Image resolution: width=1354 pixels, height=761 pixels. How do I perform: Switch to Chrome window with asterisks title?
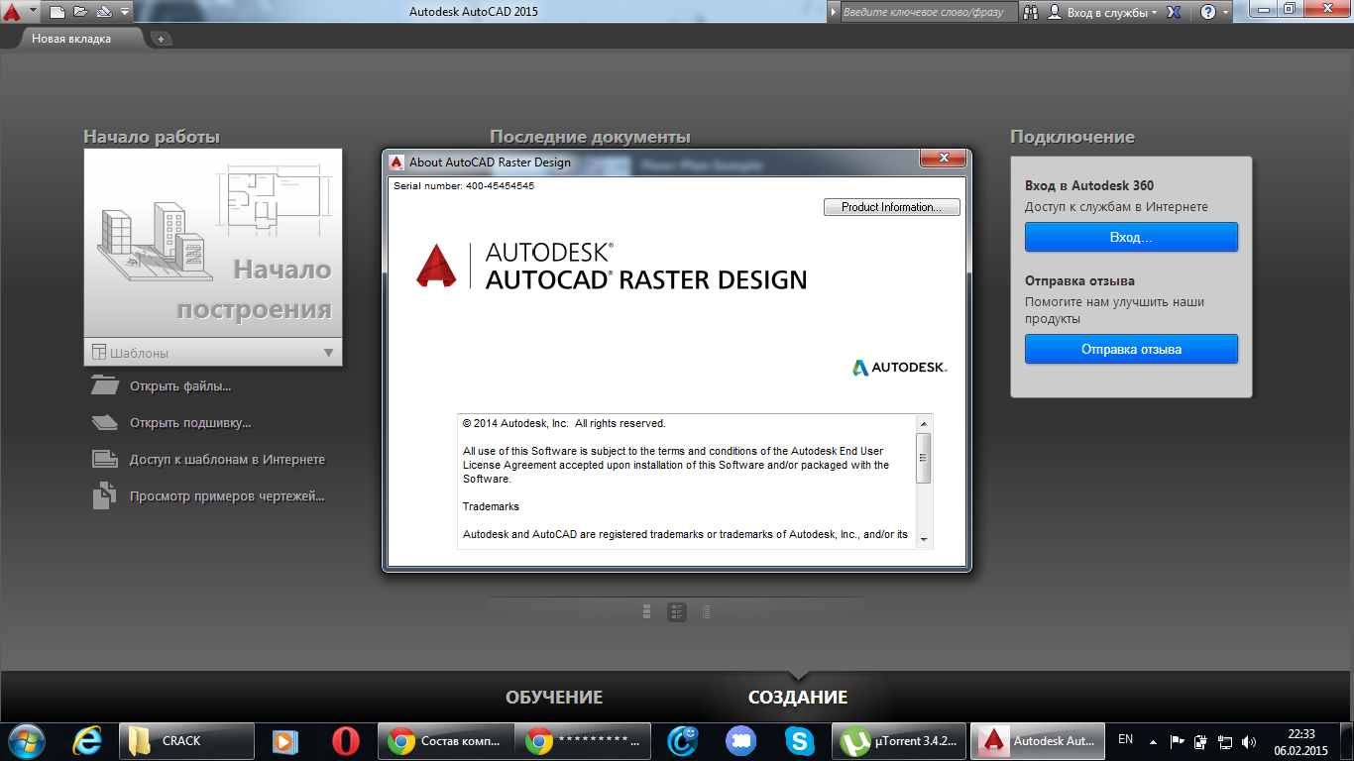click(584, 740)
